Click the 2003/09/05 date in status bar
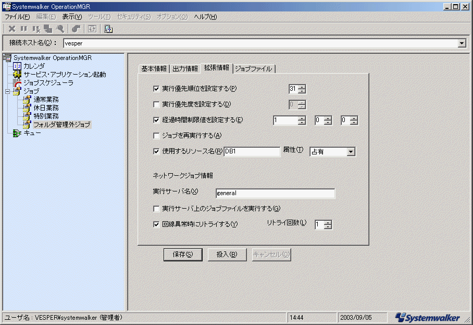The height and width of the screenshot is (325, 473). pos(356,318)
